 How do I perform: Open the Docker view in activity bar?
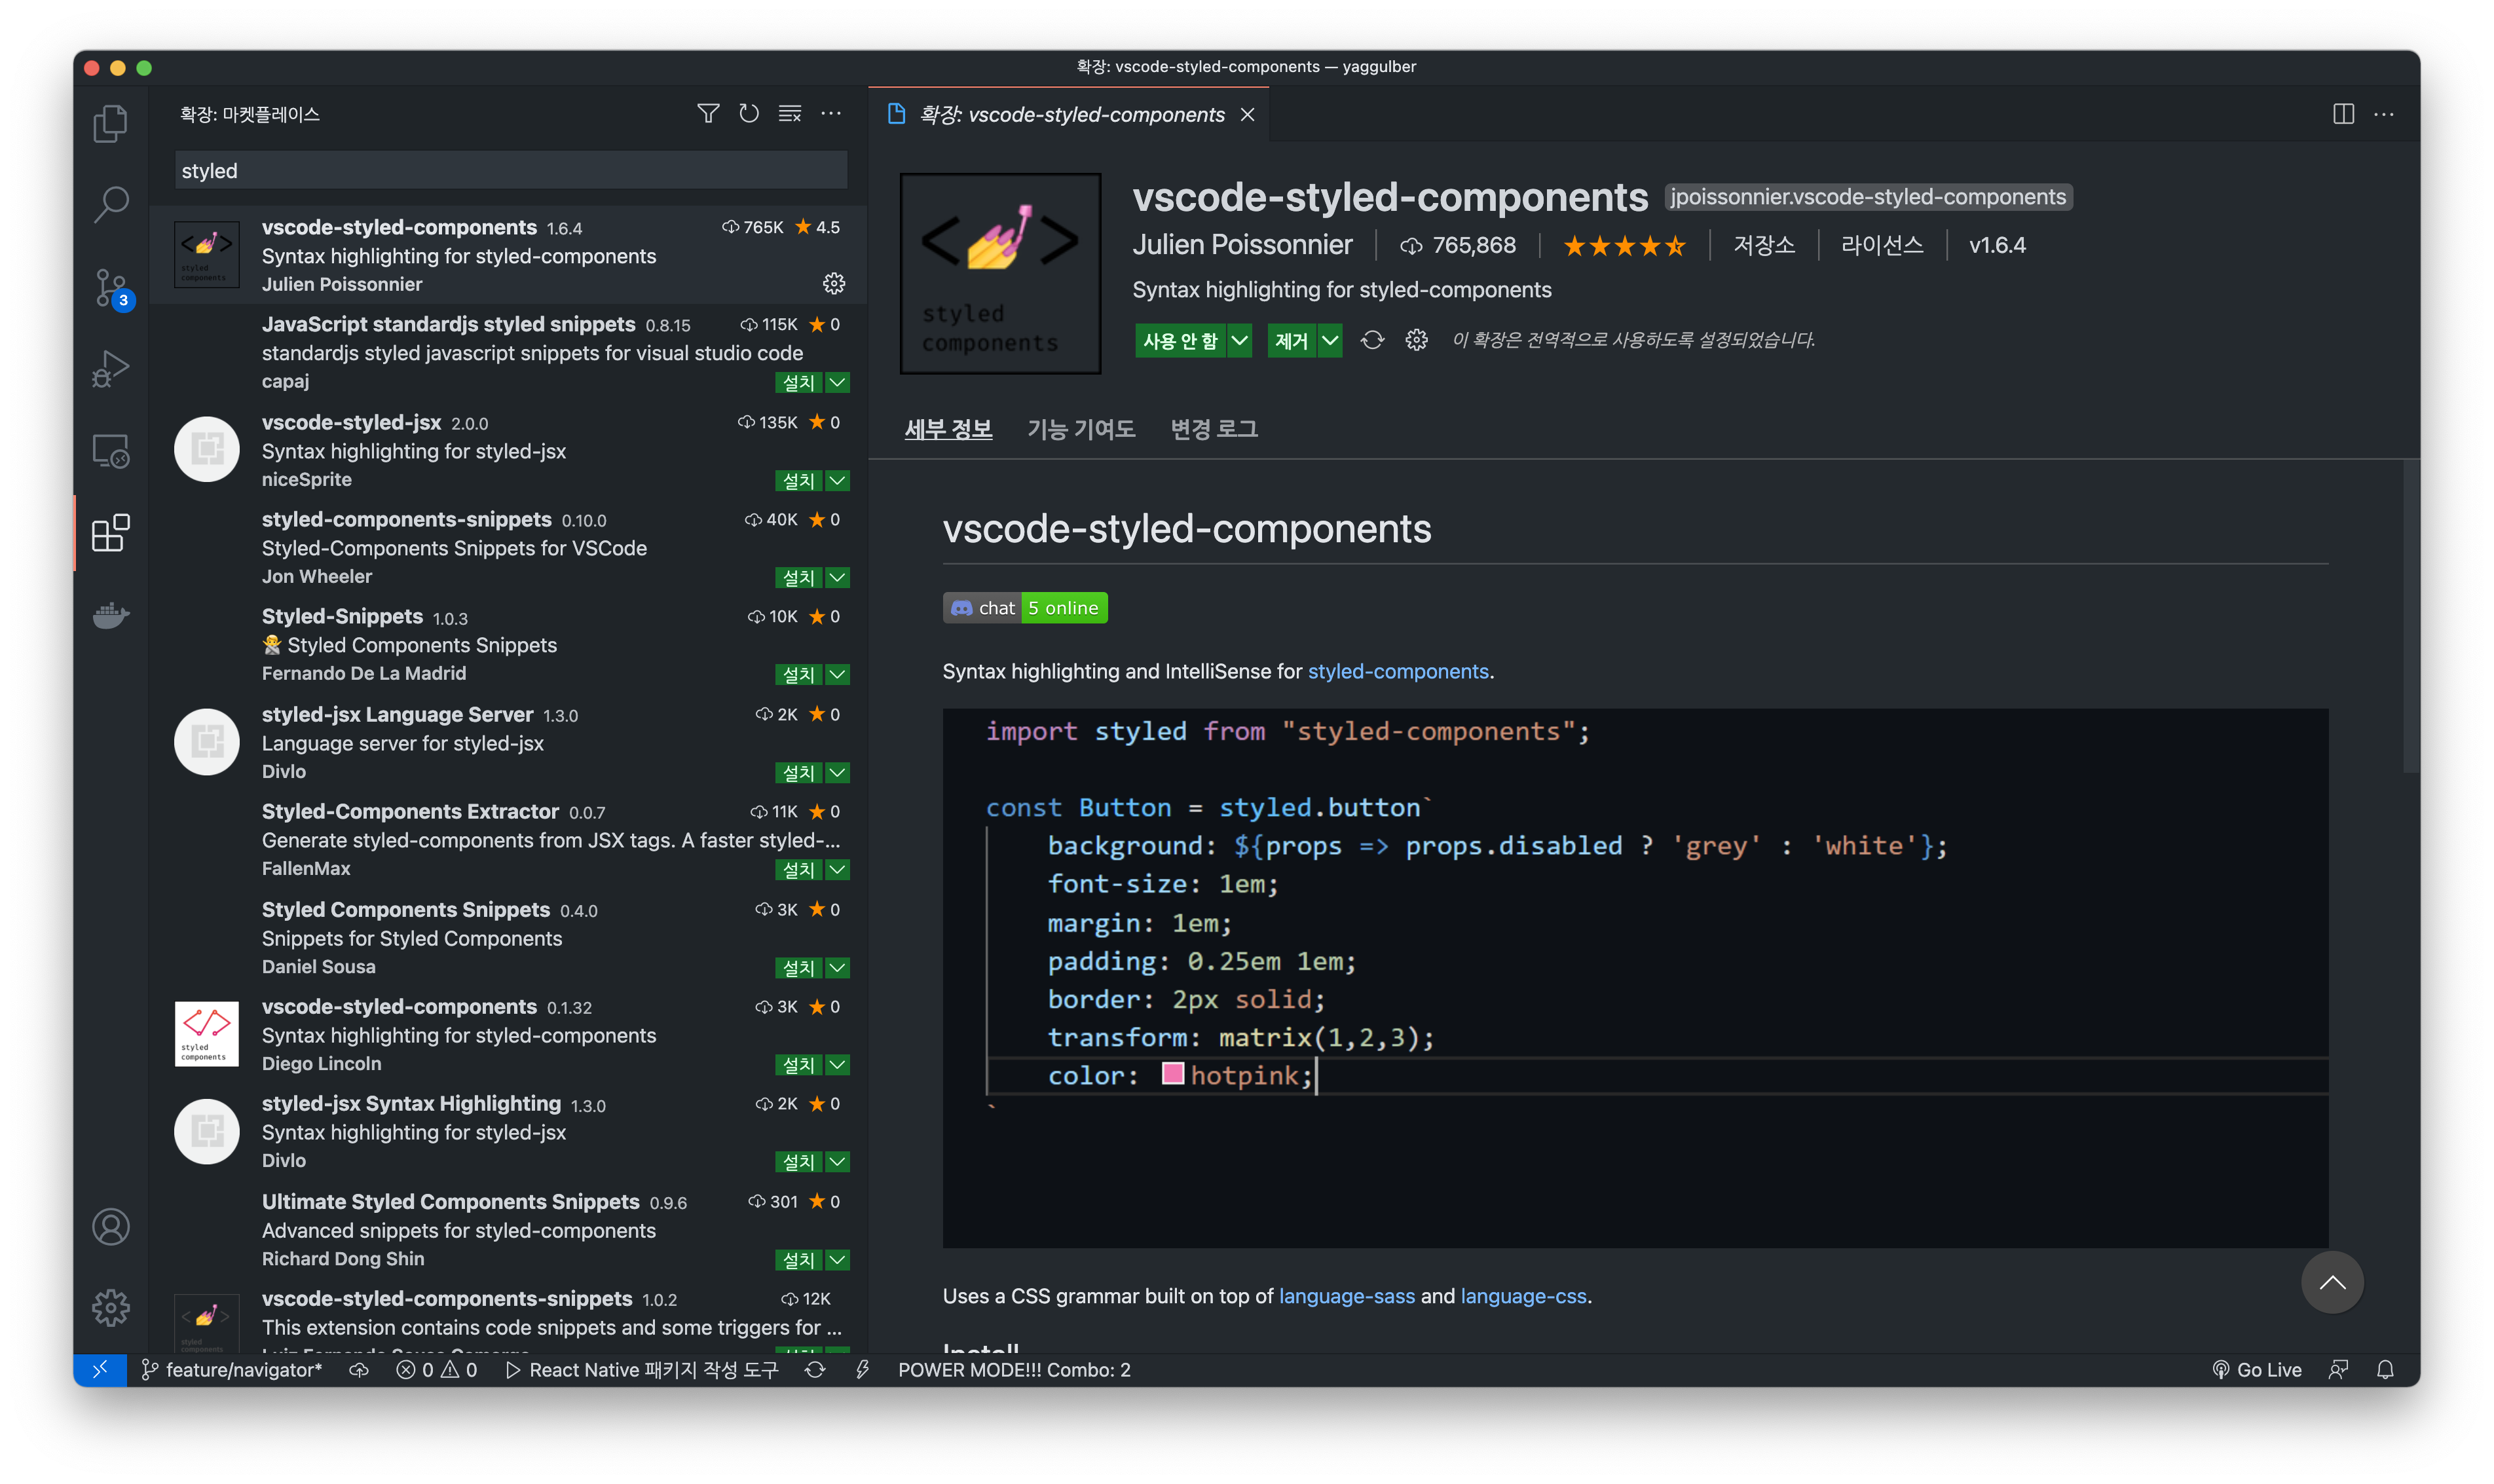(x=110, y=615)
